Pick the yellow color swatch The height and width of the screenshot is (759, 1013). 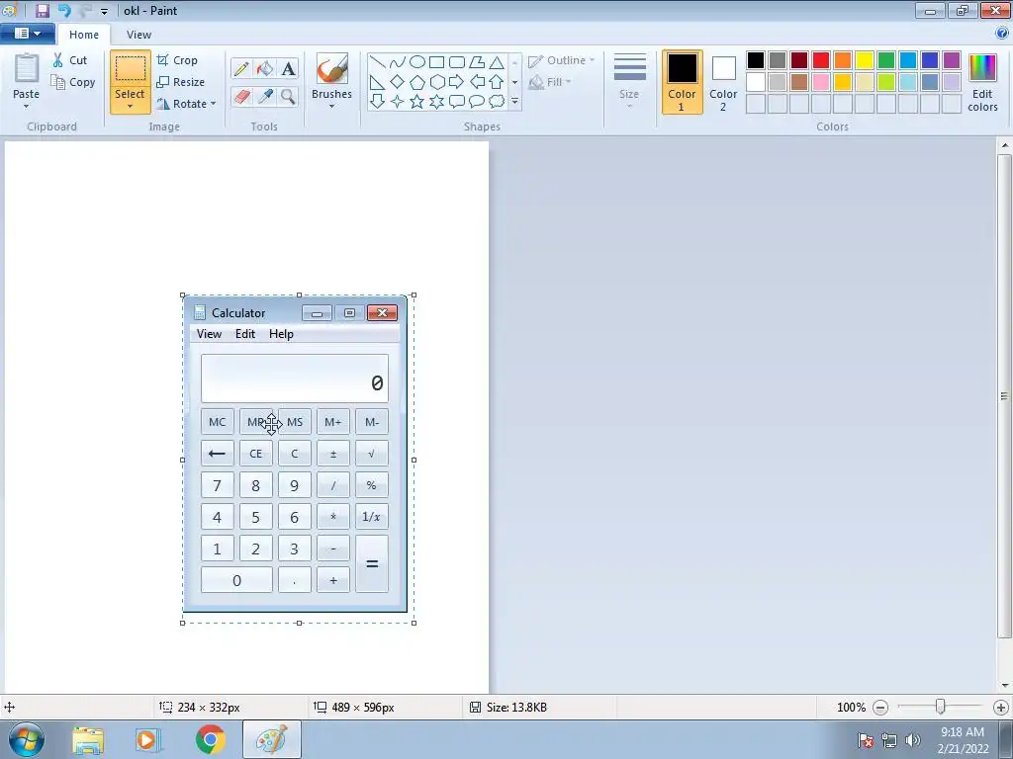[x=865, y=60]
